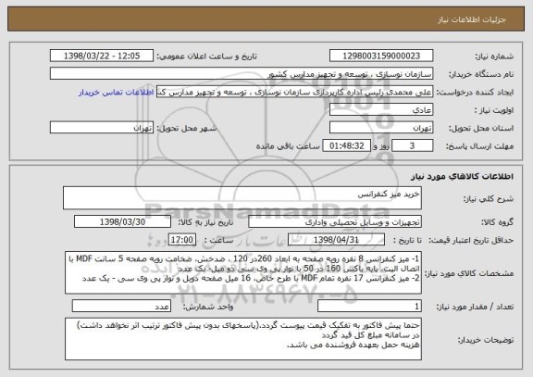Select the اولویت نیاز field showing عادی

(x=381, y=109)
